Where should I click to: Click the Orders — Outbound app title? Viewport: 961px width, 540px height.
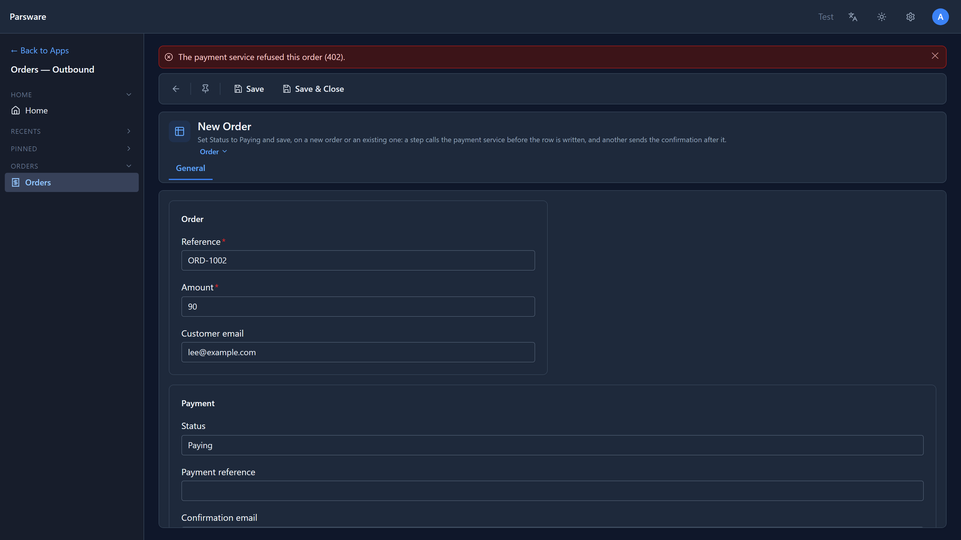point(53,69)
